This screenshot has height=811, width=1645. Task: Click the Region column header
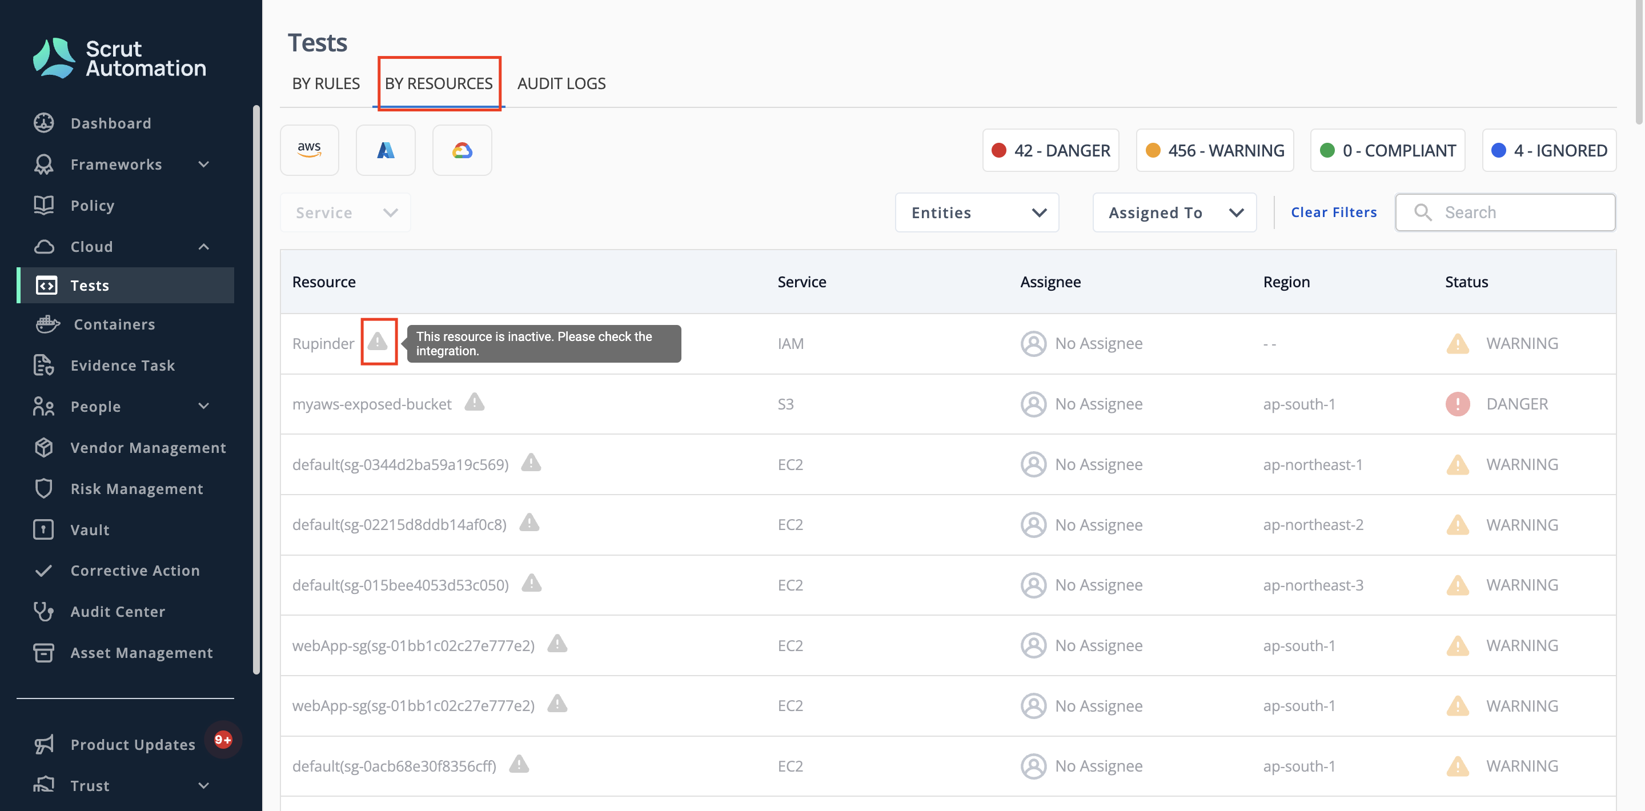[1286, 282]
